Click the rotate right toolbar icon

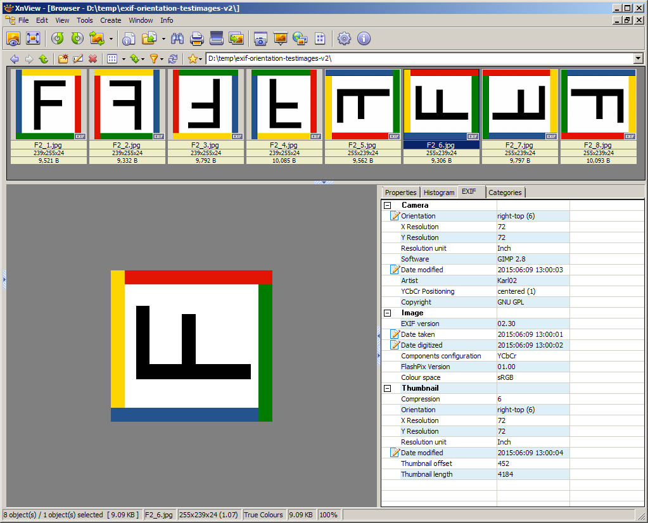tap(77, 39)
